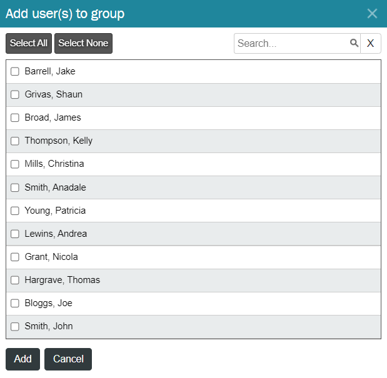Click the Select None button
This screenshot has width=387, height=378.
click(x=83, y=43)
